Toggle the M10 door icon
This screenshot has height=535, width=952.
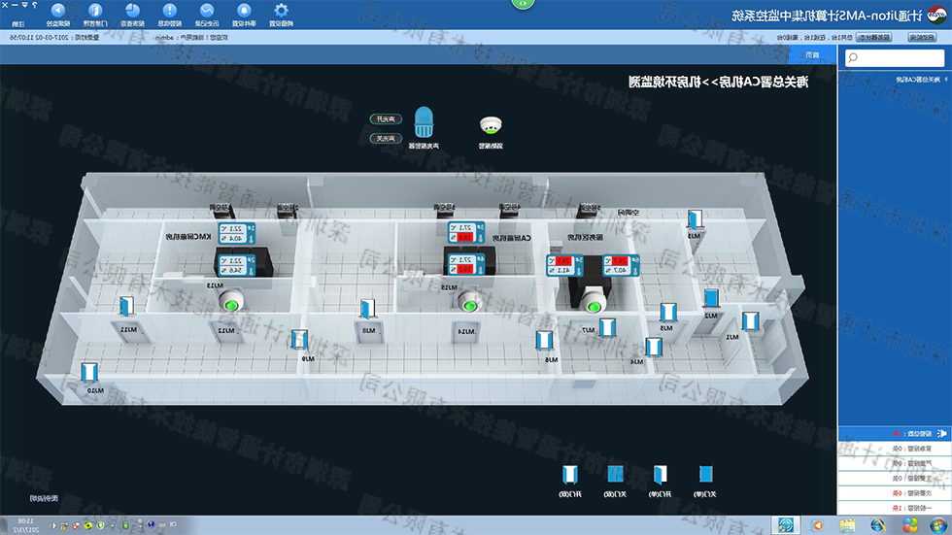click(x=91, y=372)
